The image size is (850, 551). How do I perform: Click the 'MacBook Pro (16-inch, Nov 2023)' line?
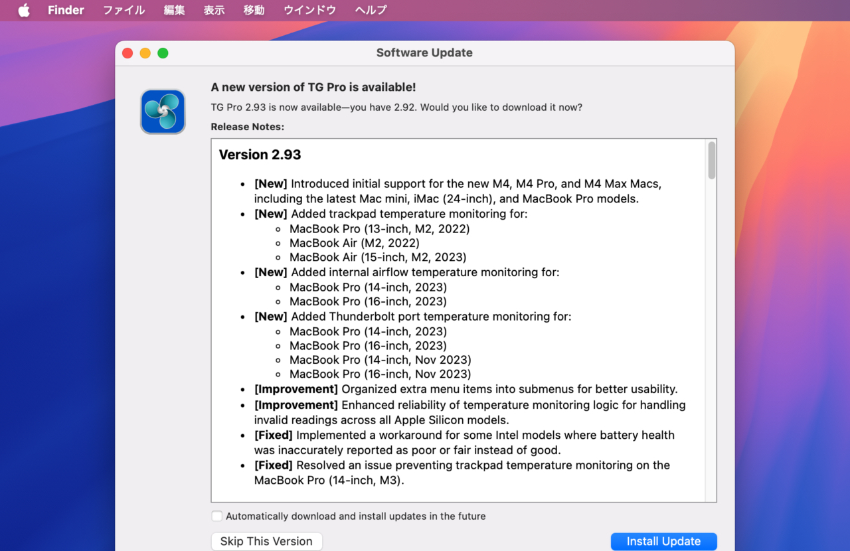(381, 374)
